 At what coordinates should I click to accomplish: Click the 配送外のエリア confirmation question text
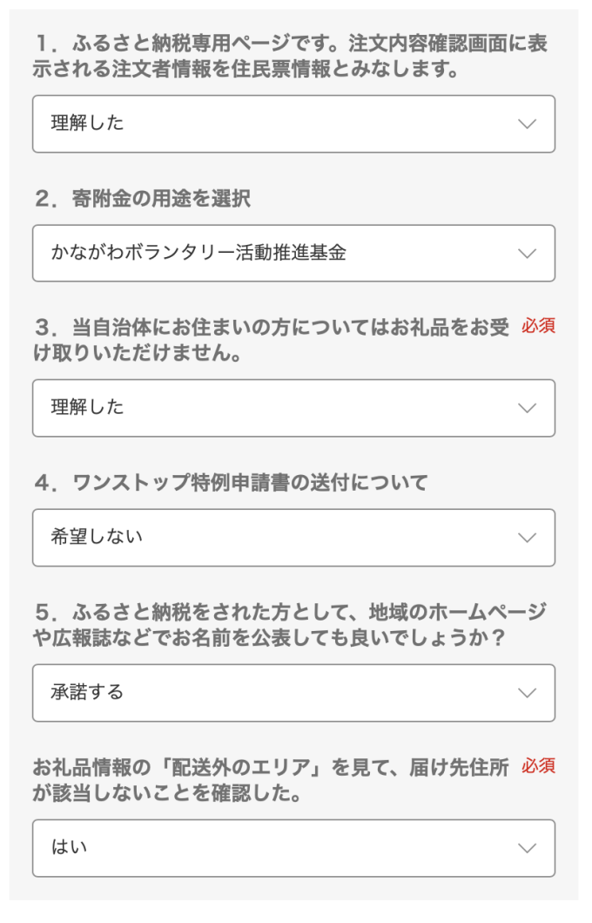point(270,780)
